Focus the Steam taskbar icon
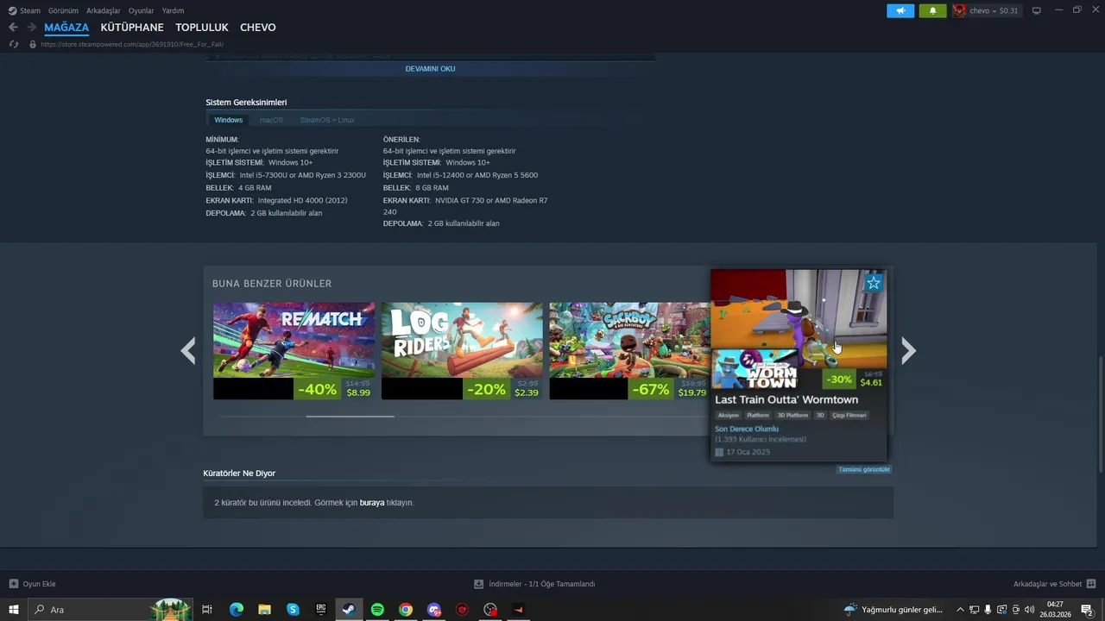 349,610
